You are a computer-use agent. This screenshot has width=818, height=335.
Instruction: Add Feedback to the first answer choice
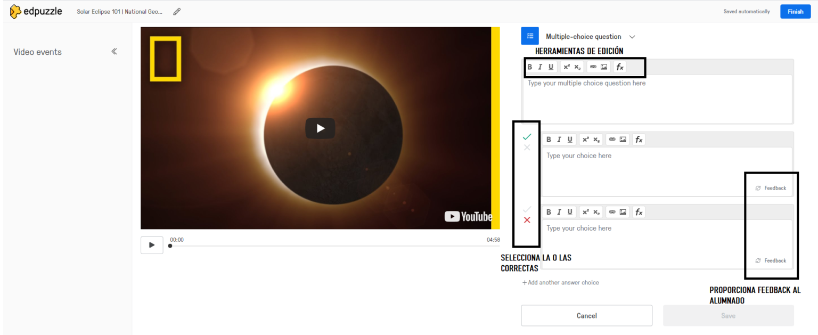click(771, 188)
